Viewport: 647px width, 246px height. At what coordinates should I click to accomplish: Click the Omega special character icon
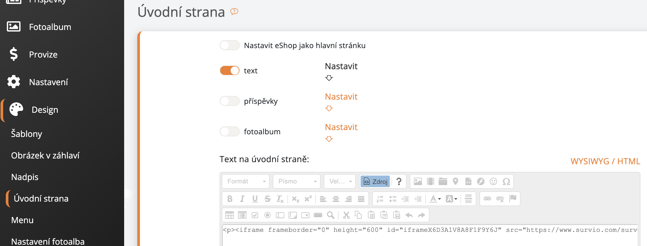506,181
